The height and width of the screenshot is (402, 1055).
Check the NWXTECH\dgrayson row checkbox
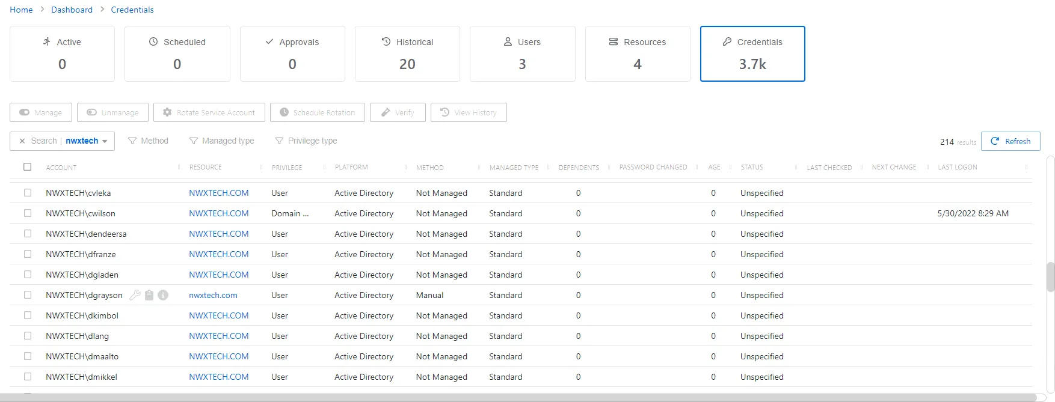28,295
